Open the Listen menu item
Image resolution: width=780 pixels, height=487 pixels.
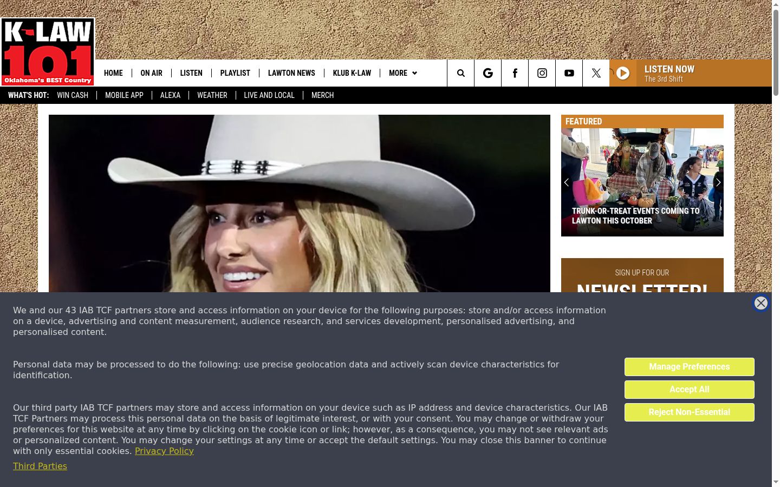(x=191, y=73)
